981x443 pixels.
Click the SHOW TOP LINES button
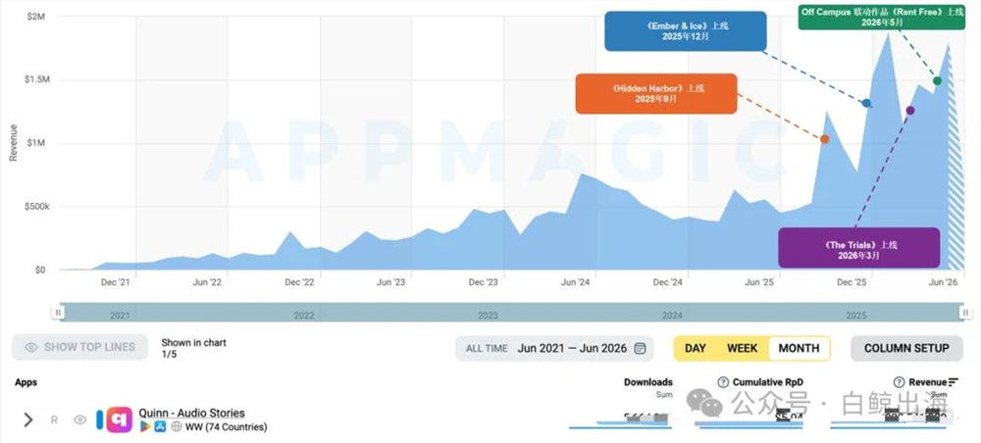(x=80, y=347)
